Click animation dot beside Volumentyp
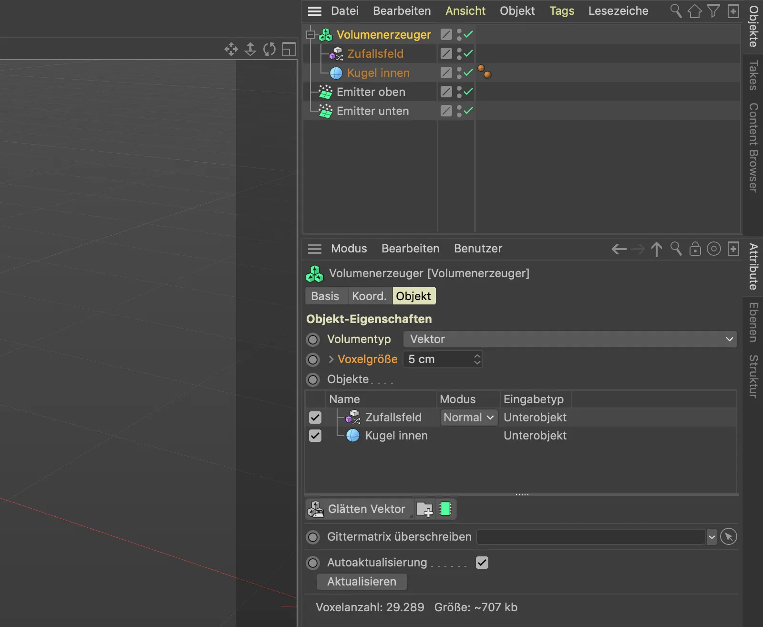Image resolution: width=763 pixels, height=627 pixels. point(313,339)
